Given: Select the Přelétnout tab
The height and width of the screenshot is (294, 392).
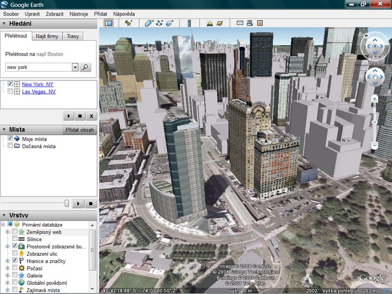Looking at the screenshot, I should 16,36.
